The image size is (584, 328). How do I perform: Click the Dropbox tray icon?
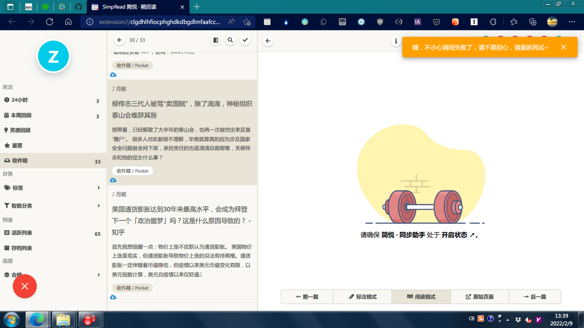click(x=518, y=319)
